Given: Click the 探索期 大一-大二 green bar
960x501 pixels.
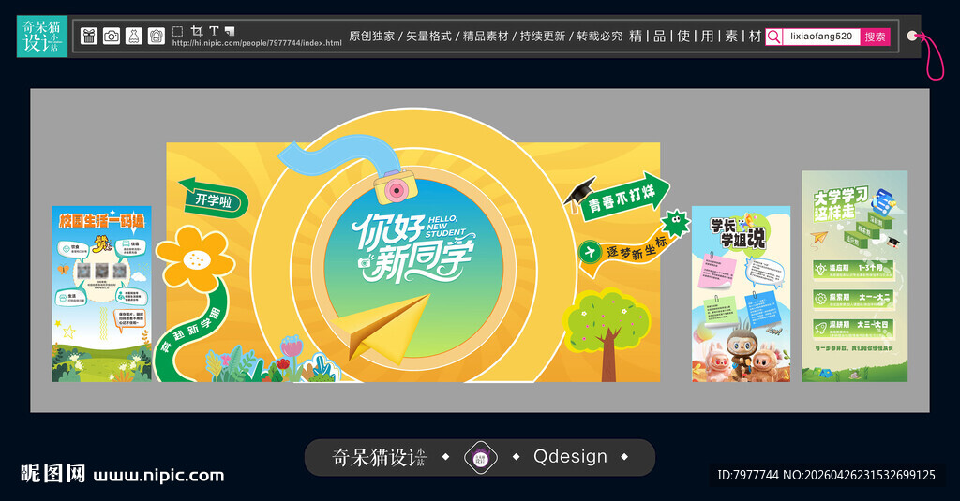Looking at the screenshot, I should pos(853,299).
